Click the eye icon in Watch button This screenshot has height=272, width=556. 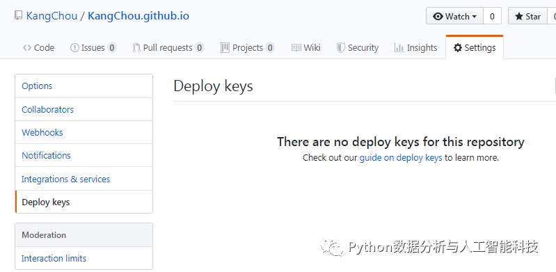pos(438,16)
